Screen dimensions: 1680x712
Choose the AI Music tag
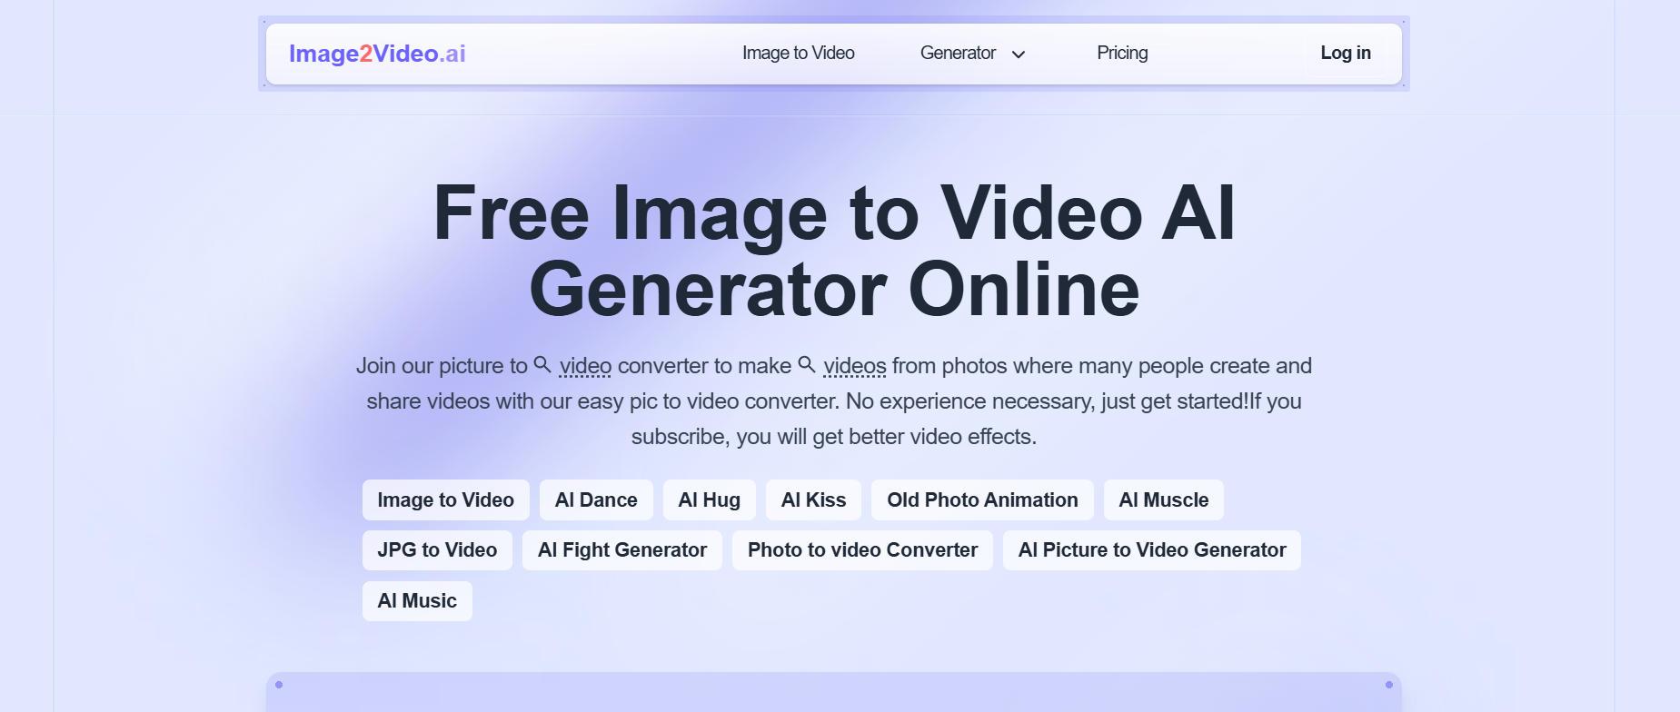coord(417,601)
